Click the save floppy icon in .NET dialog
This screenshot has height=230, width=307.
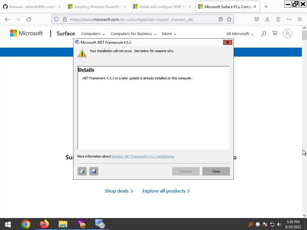pos(94,171)
